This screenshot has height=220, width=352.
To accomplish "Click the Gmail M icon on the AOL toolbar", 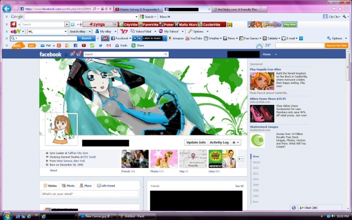I will point(108,45).
